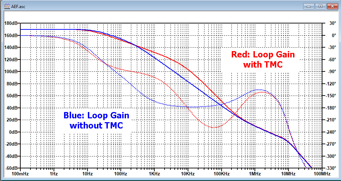Click the AEF.asc window icon
341x181 pixels.
click(x=7, y=6)
